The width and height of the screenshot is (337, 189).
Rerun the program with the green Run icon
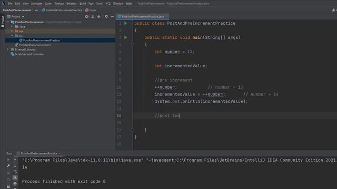tap(8, 160)
